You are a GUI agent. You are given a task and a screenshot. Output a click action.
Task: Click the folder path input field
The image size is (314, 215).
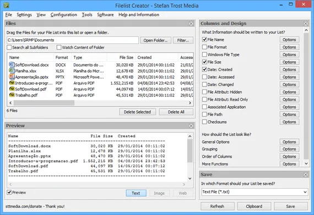[73, 40]
